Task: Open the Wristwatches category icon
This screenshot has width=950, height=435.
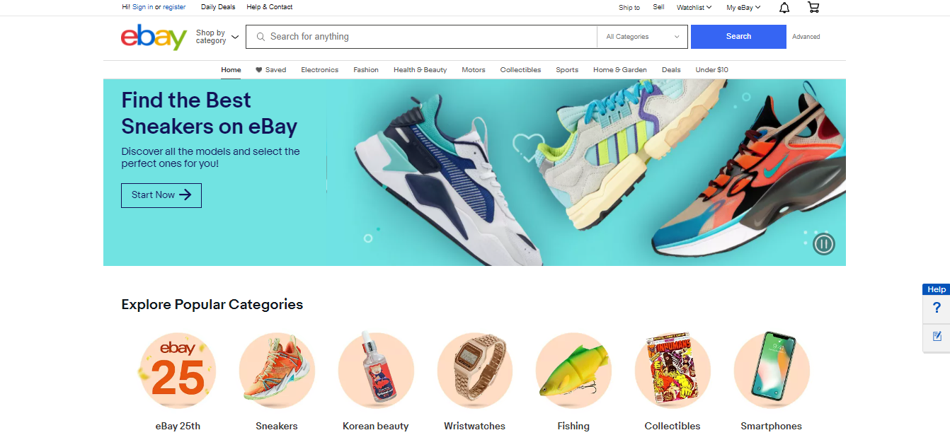Action: click(475, 371)
